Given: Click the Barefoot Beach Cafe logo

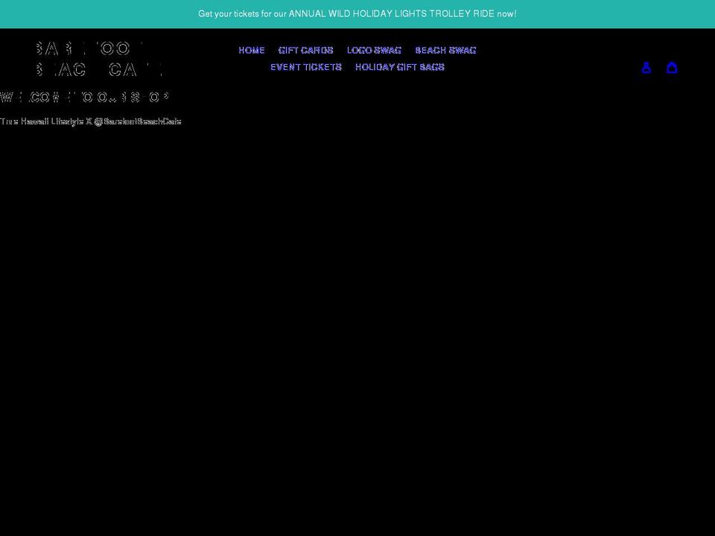Looking at the screenshot, I should pyautogui.click(x=99, y=60).
